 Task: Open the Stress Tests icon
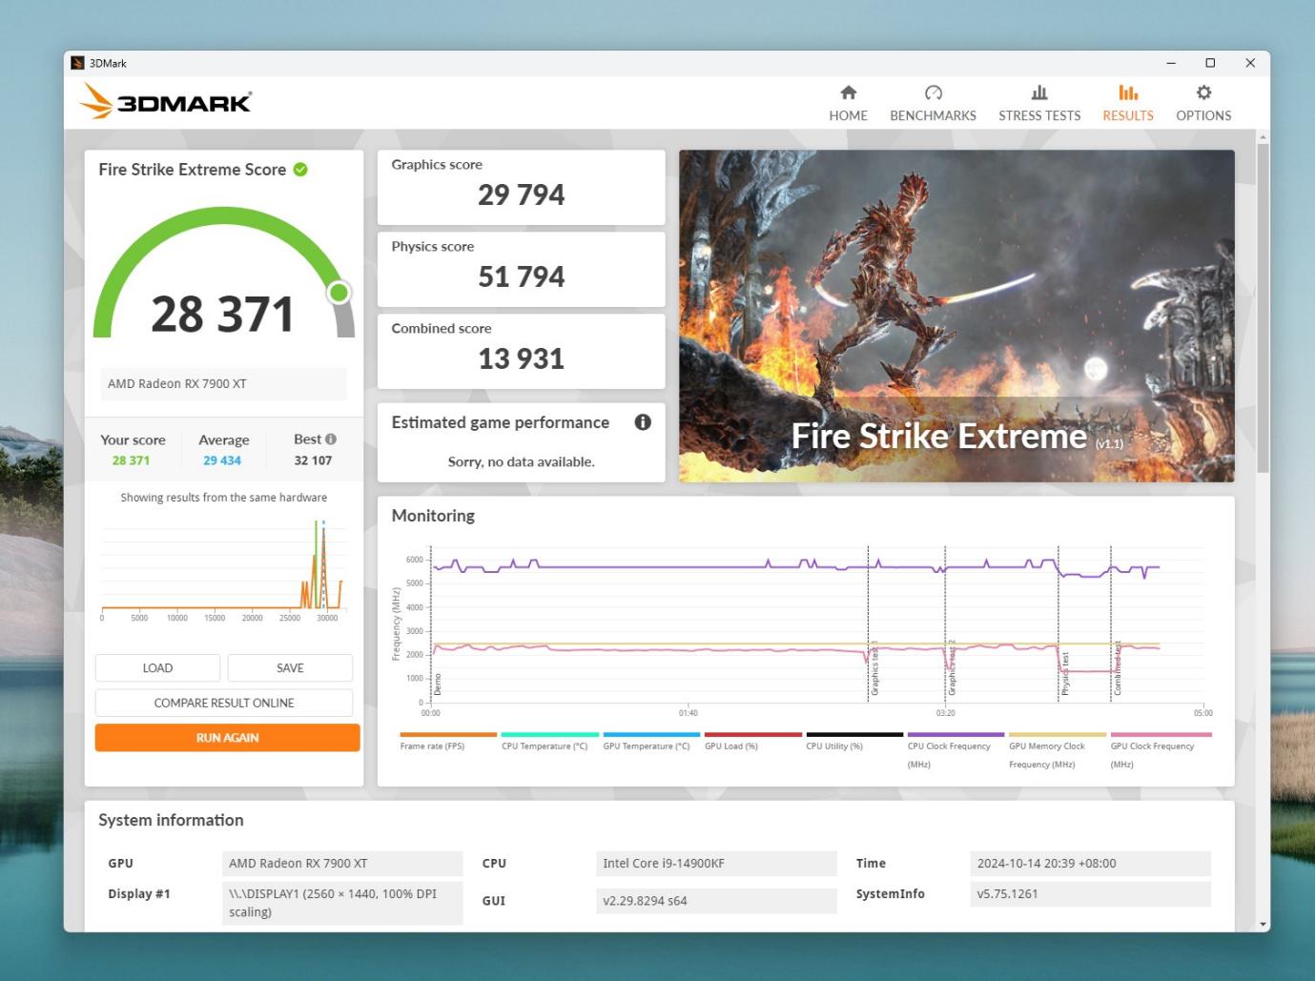coord(1039,92)
